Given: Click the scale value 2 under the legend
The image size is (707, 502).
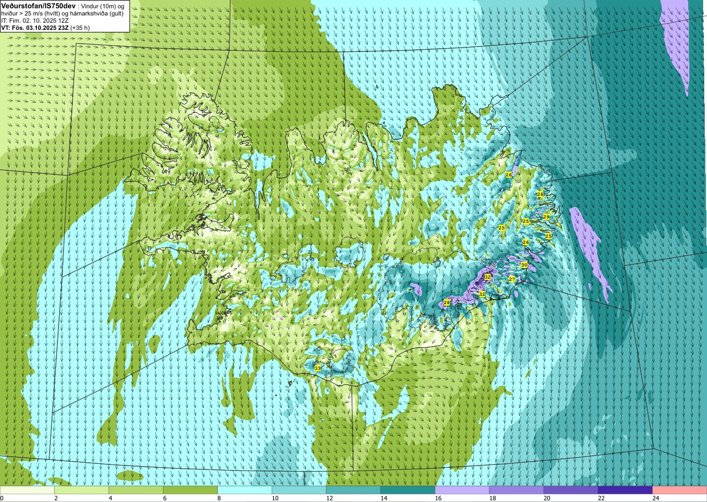Looking at the screenshot, I should pyautogui.click(x=55, y=498).
